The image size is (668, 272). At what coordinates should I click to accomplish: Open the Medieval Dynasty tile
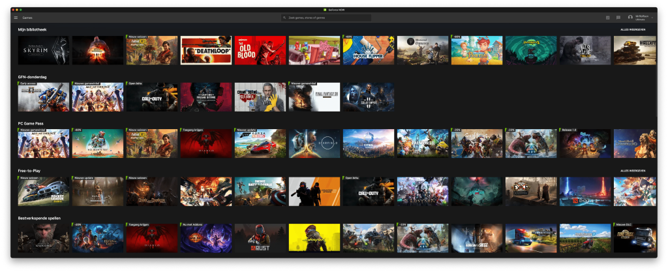click(423, 50)
